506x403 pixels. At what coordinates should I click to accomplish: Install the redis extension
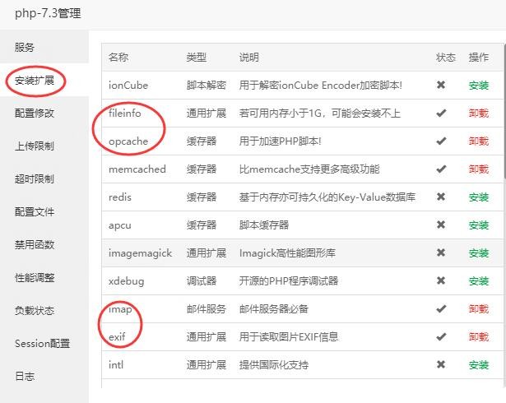[479, 197]
